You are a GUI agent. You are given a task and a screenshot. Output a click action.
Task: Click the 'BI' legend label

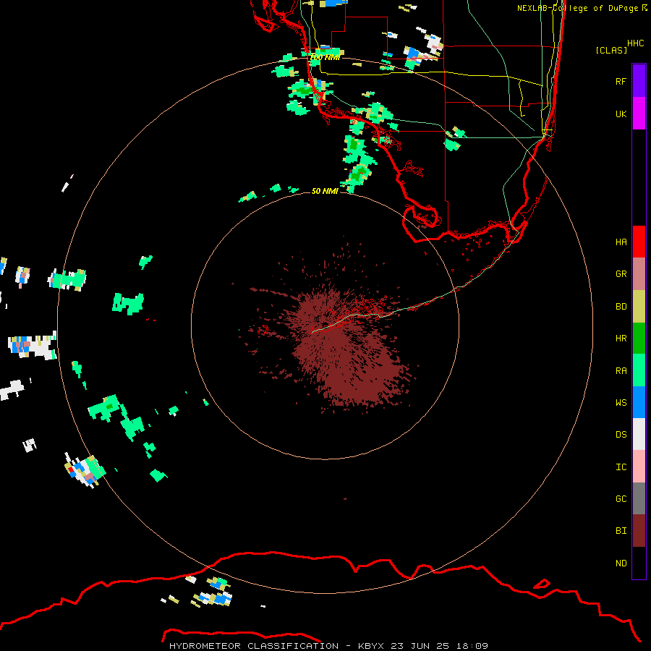(x=621, y=531)
